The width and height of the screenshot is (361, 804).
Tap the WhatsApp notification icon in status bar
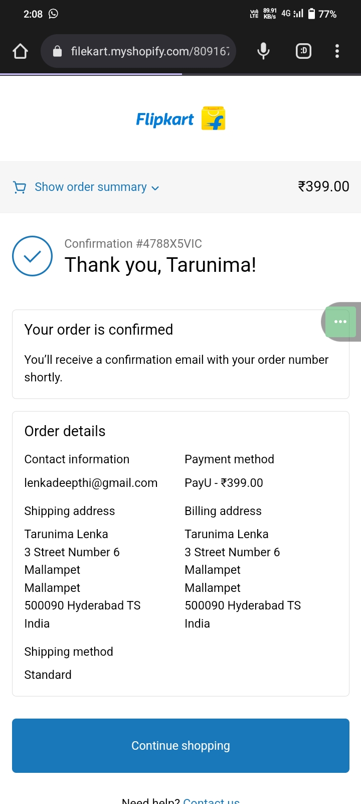(x=53, y=14)
